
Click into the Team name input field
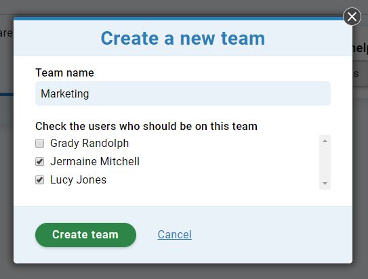click(183, 93)
